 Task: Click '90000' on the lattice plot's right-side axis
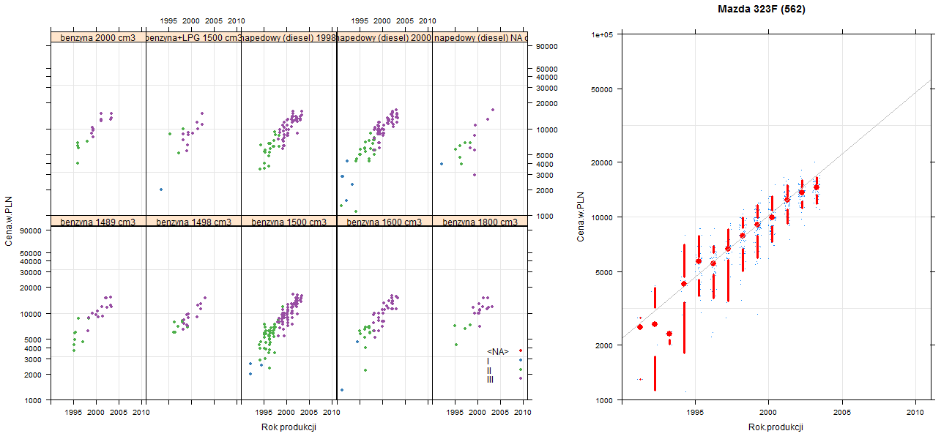[x=548, y=47]
